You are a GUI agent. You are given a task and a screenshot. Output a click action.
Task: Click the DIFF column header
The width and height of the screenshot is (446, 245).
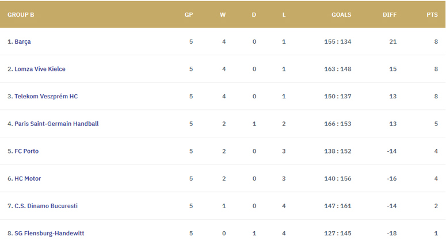tap(390, 15)
